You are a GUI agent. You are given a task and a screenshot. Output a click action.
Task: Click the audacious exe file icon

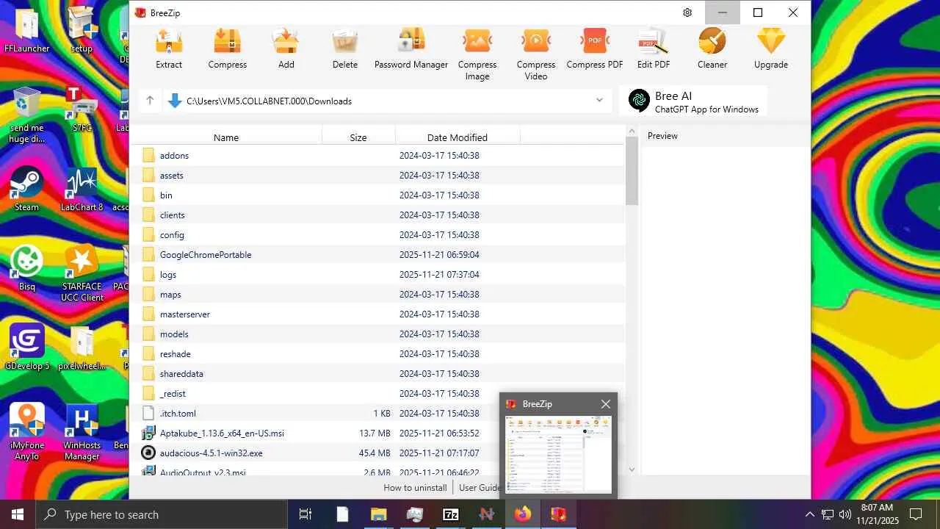click(148, 453)
